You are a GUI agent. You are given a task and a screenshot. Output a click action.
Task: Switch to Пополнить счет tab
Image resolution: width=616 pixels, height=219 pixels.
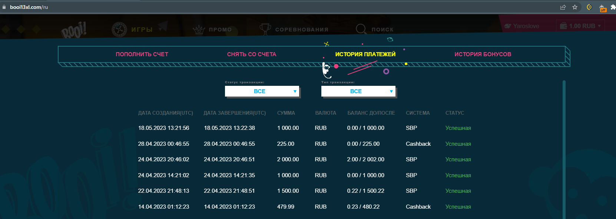coord(142,54)
